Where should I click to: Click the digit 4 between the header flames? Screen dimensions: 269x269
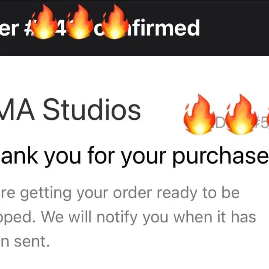[x=62, y=29]
